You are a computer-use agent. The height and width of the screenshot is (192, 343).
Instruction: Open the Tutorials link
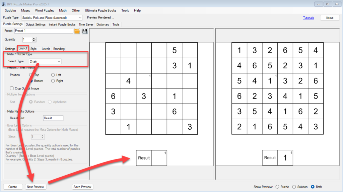pos(308,18)
